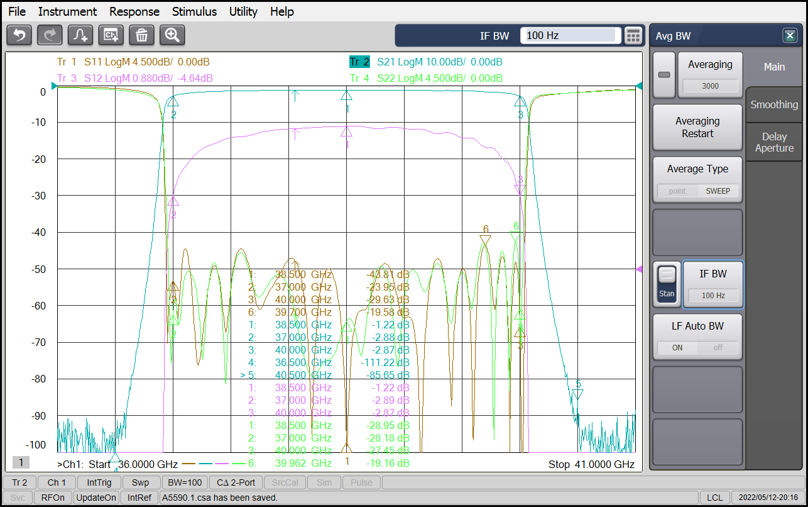Click the add trace toolbar icon

pos(80,35)
